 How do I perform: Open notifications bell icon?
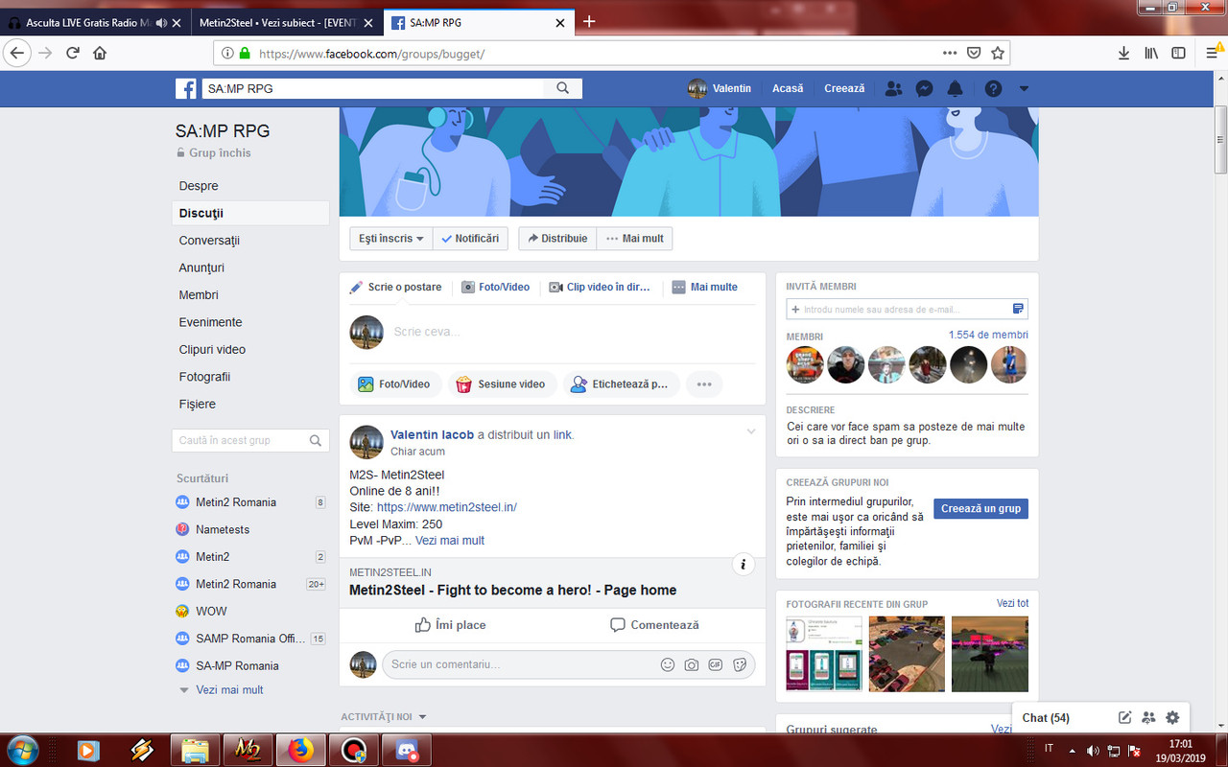click(x=955, y=88)
